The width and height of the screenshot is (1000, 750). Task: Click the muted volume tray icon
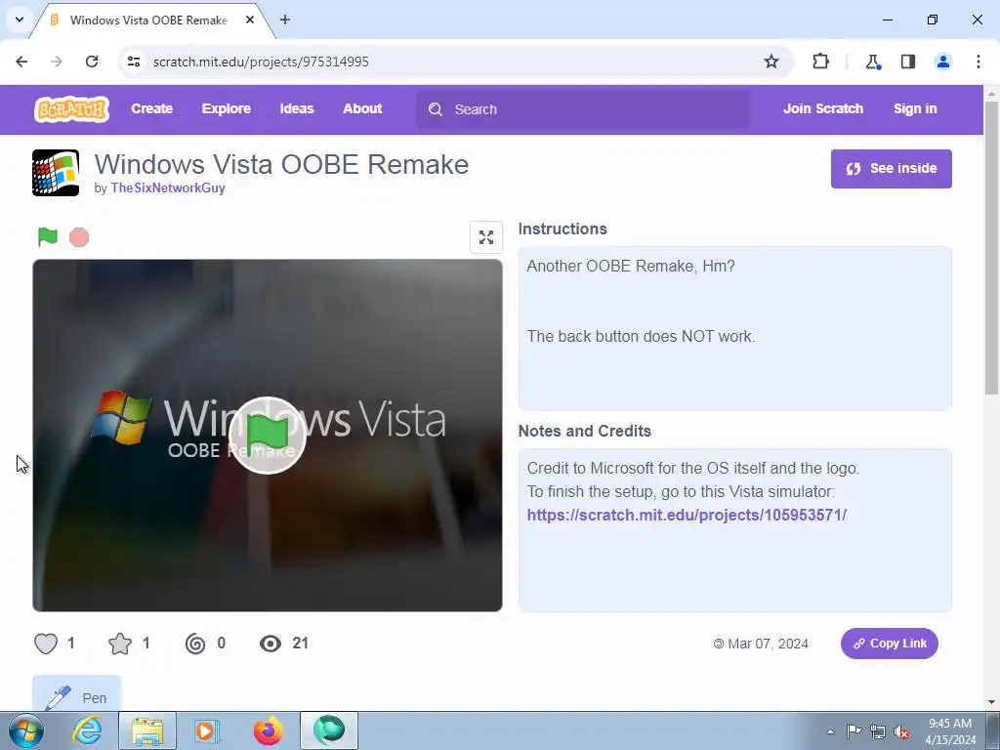(901, 731)
